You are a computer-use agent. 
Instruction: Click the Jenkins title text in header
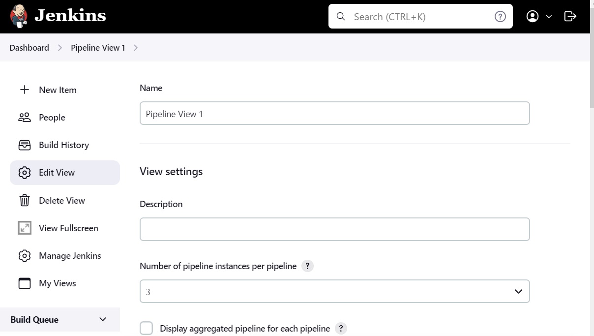click(70, 16)
